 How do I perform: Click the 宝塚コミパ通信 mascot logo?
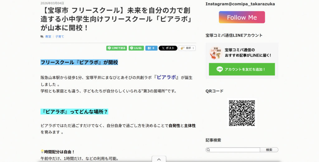[x=216, y=53]
